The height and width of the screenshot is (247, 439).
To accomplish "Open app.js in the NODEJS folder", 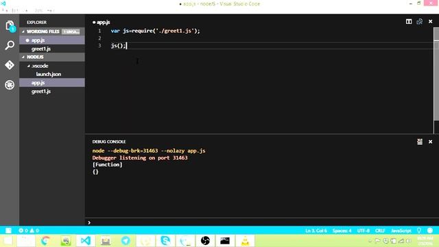I will (52, 83).
